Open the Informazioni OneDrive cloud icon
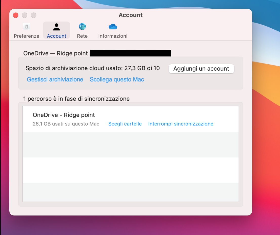The width and height of the screenshot is (280, 235). tap(113, 27)
